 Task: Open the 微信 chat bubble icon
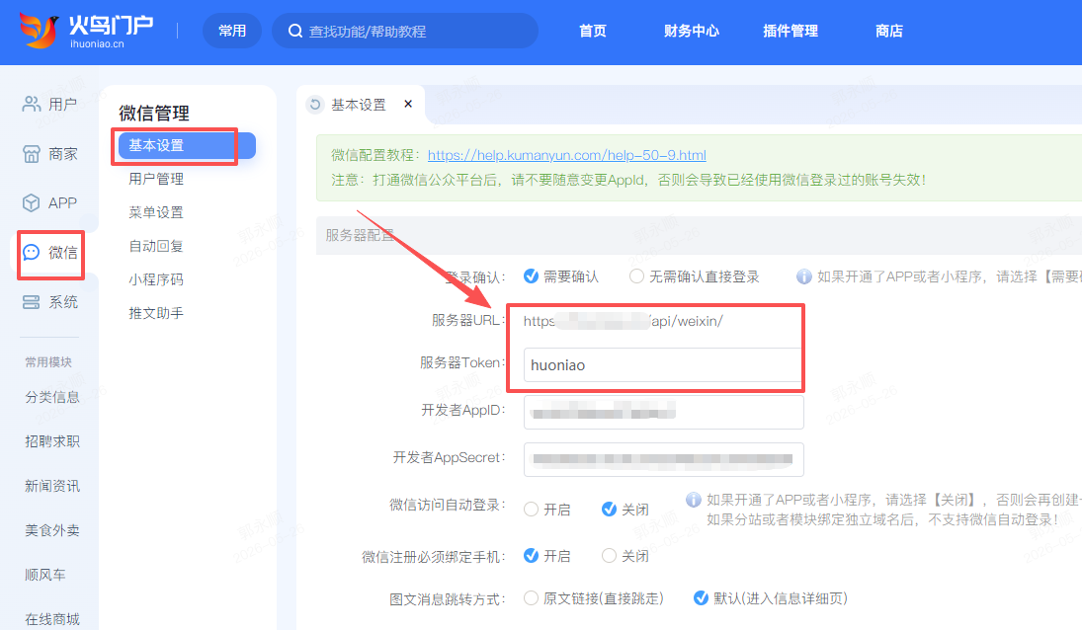point(32,252)
